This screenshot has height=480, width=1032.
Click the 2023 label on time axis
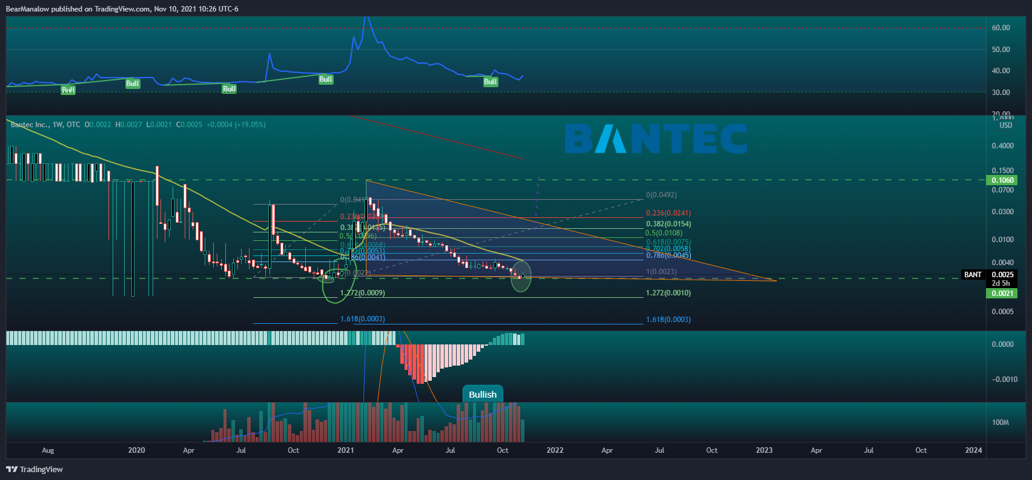click(x=764, y=450)
